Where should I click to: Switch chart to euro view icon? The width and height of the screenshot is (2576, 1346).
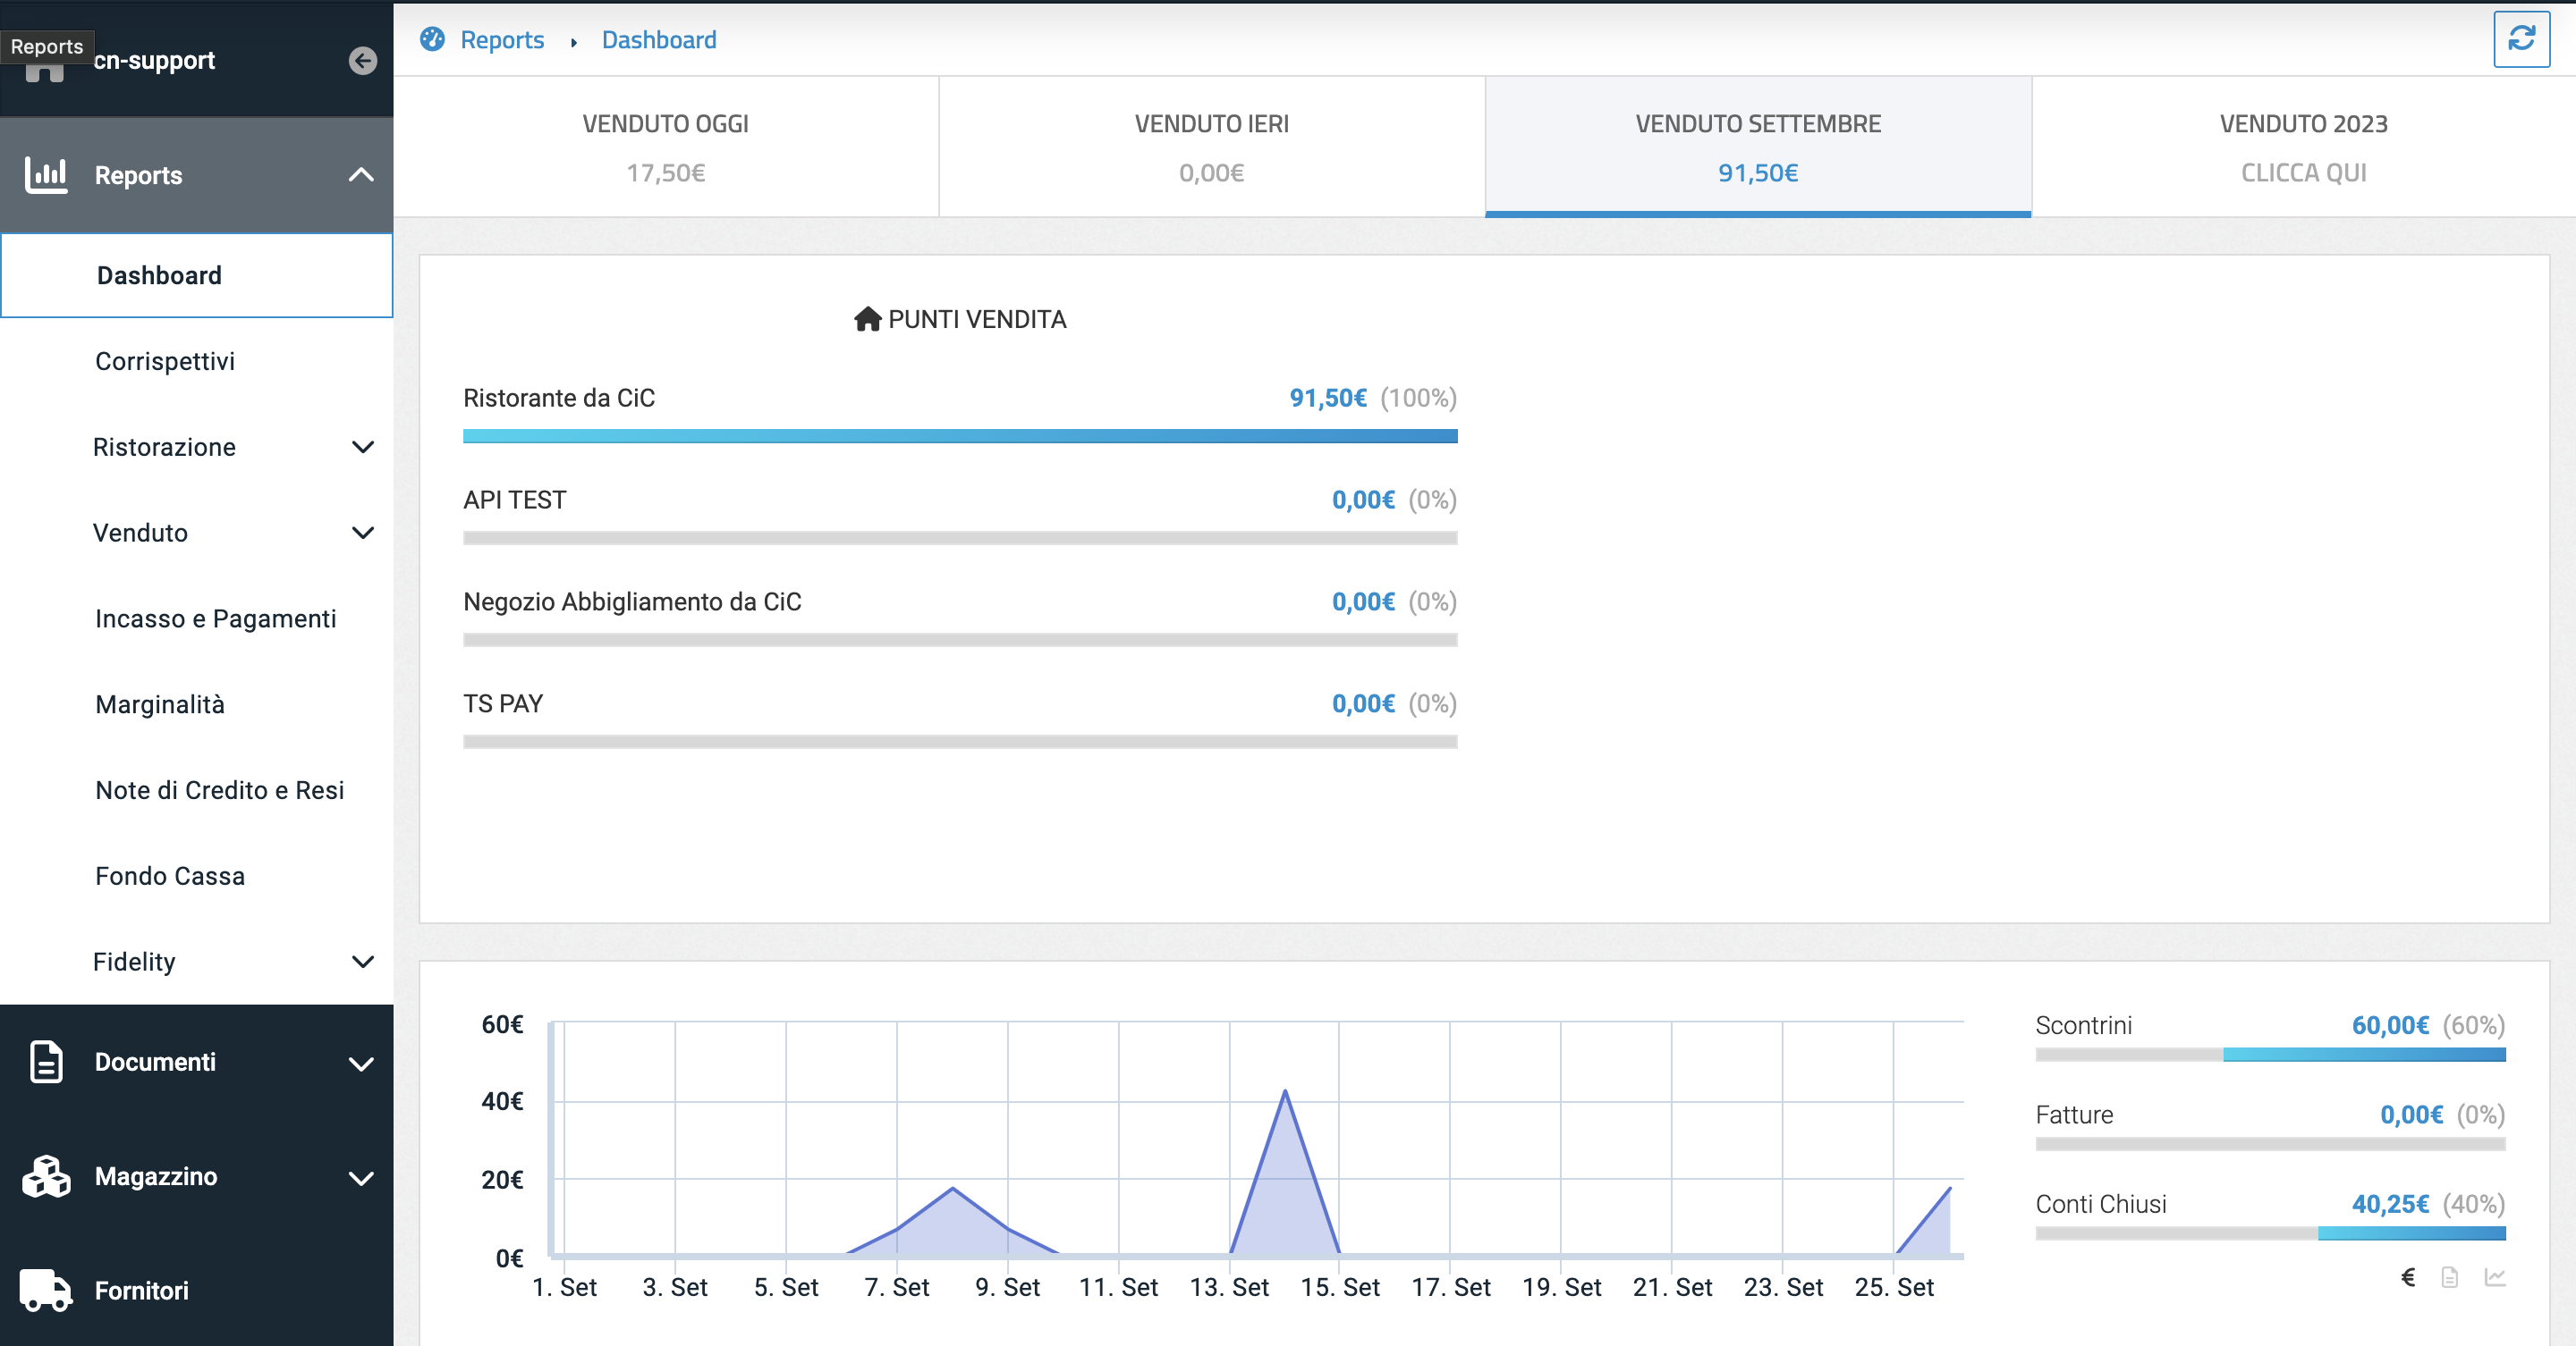[2408, 1276]
